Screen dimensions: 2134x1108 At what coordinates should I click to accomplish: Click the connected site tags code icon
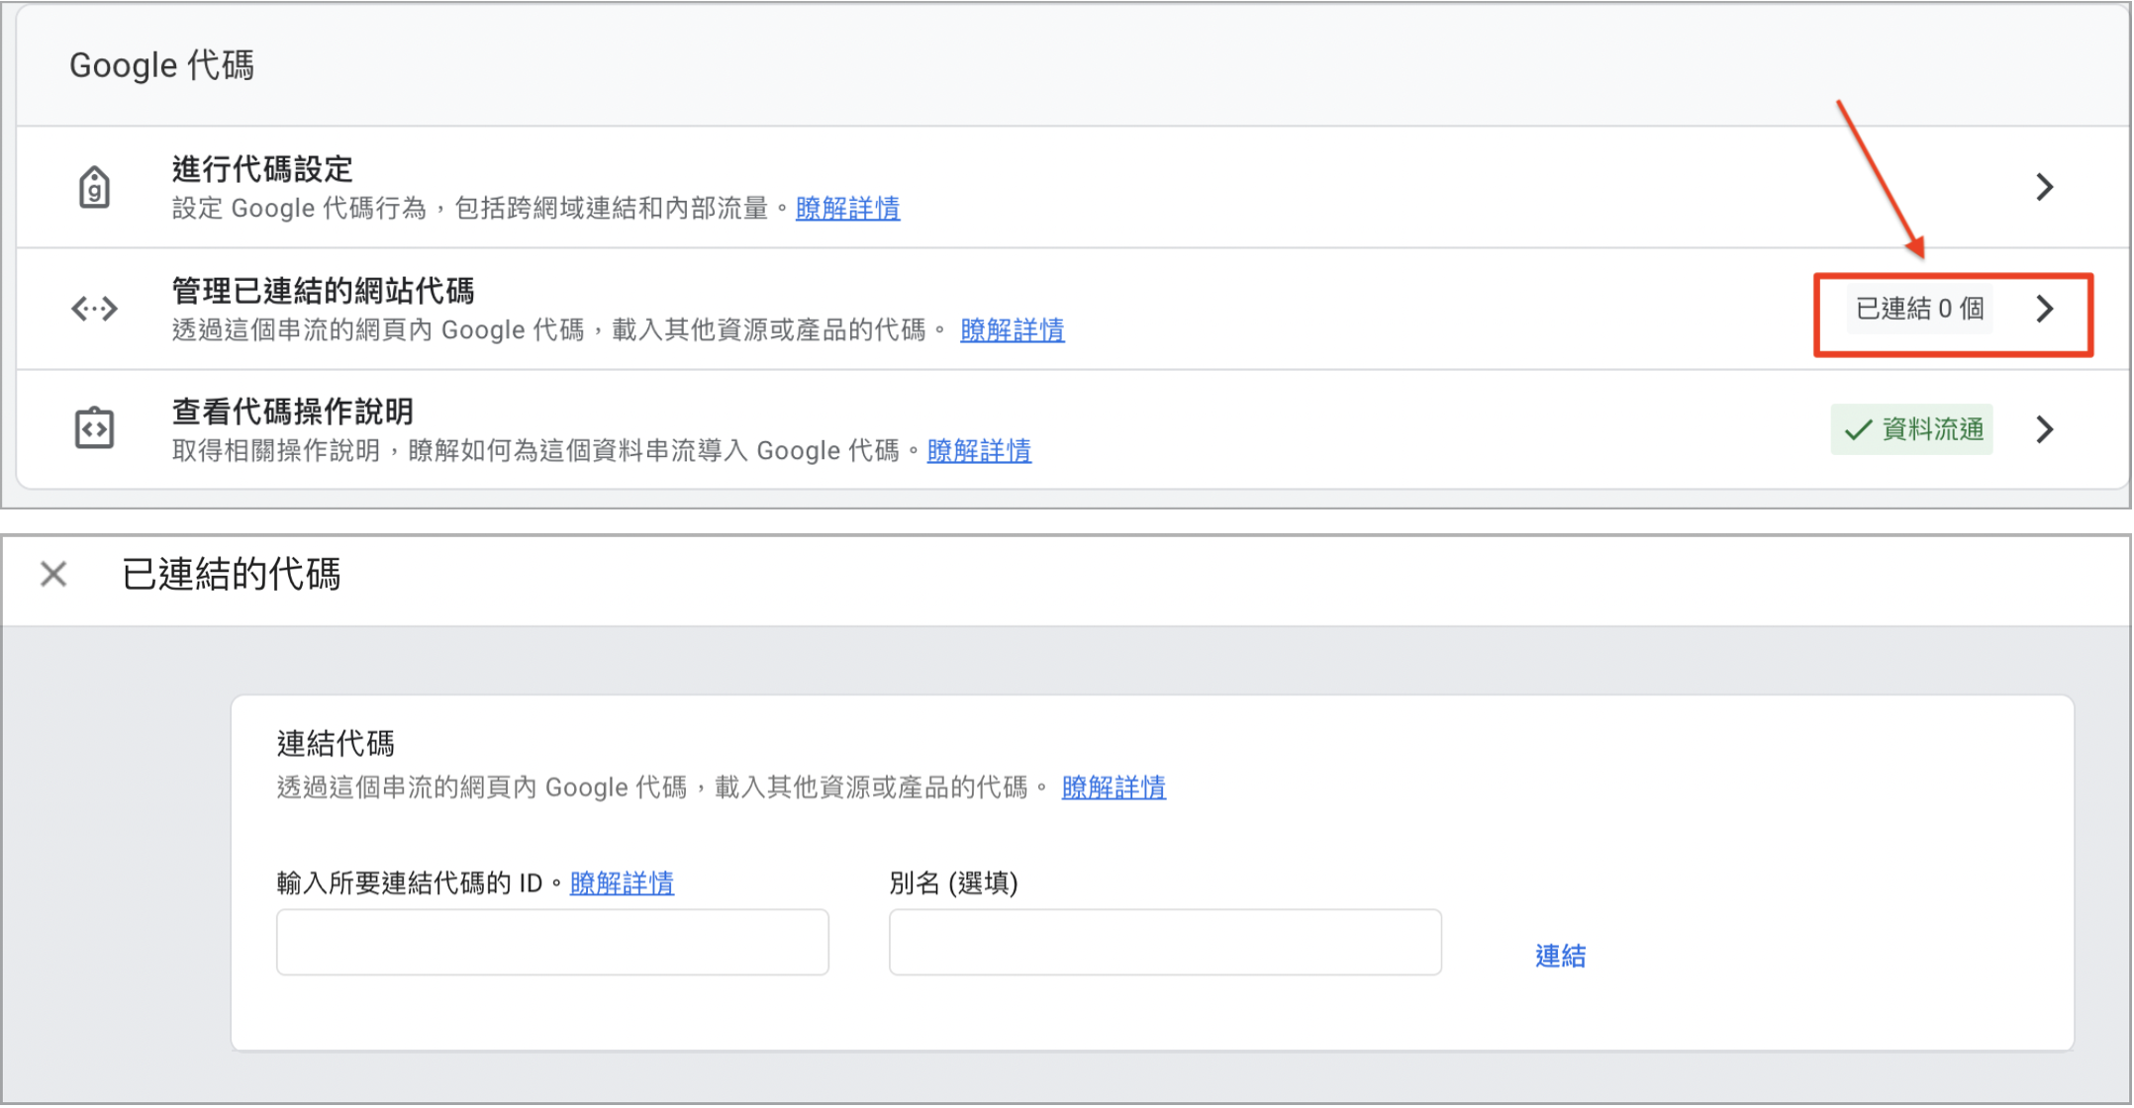click(x=94, y=309)
